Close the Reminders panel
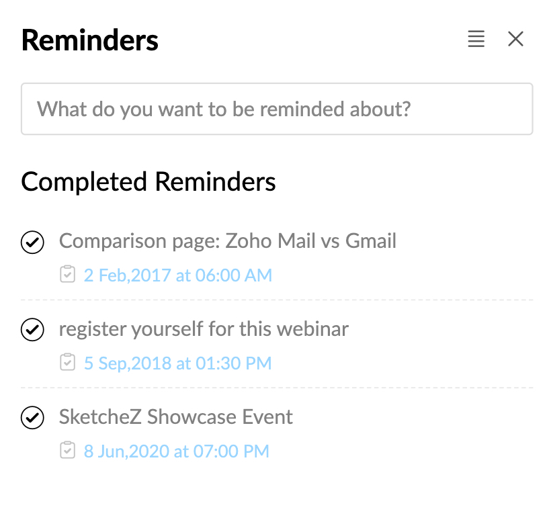 (x=515, y=39)
